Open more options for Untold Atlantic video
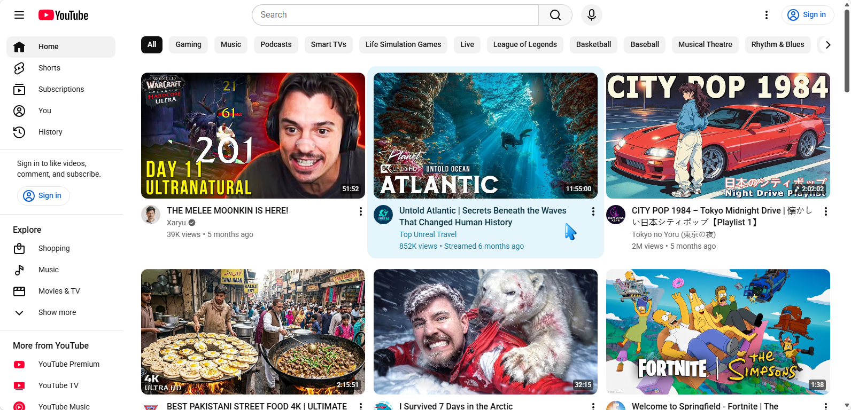This screenshot has height=410, width=851. [x=593, y=211]
